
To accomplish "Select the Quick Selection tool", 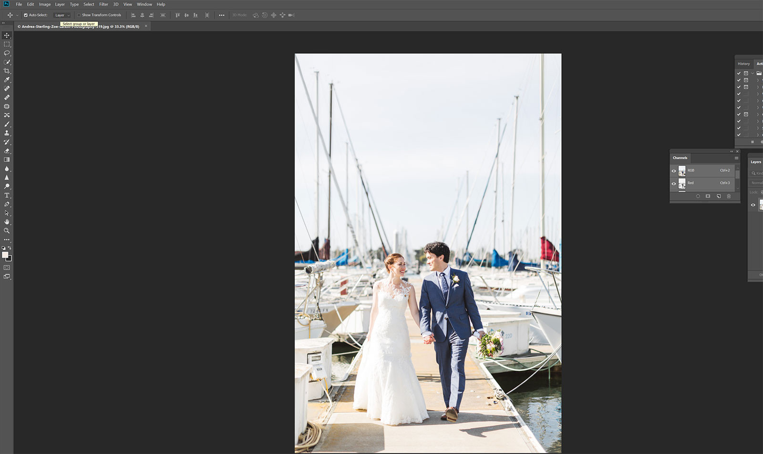I will (x=7, y=62).
